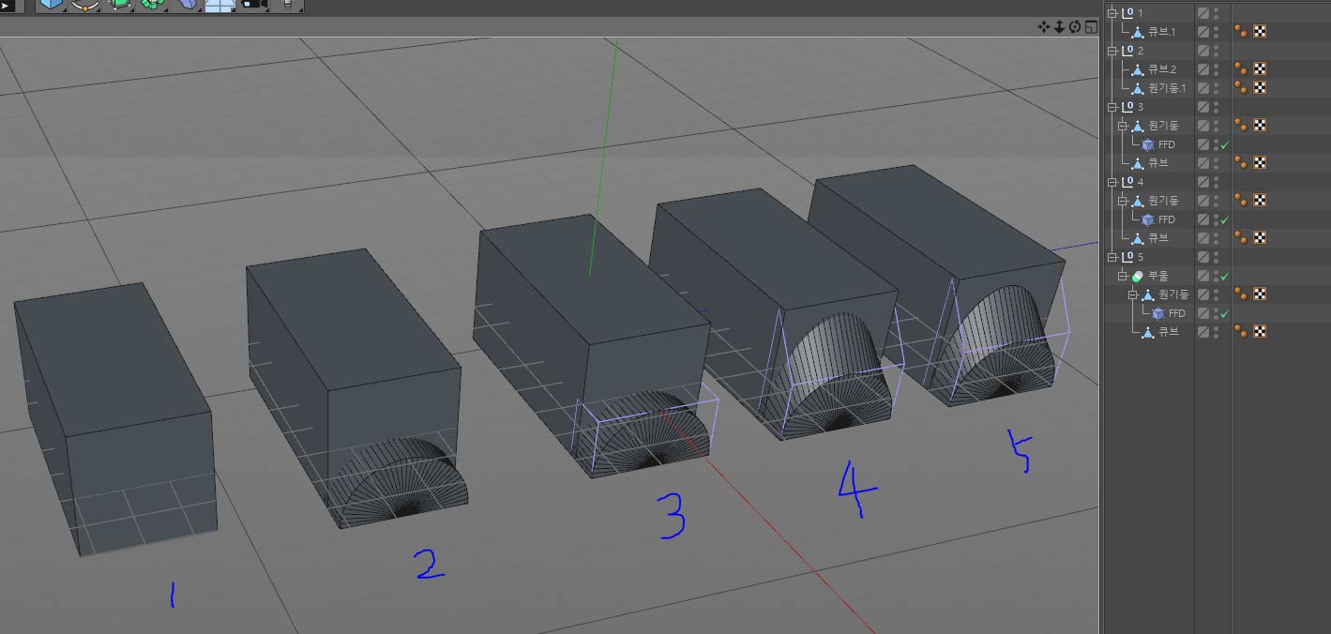Disable the FFD deformer under null 3
This screenshot has width=1331, height=634.
(x=1224, y=144)
